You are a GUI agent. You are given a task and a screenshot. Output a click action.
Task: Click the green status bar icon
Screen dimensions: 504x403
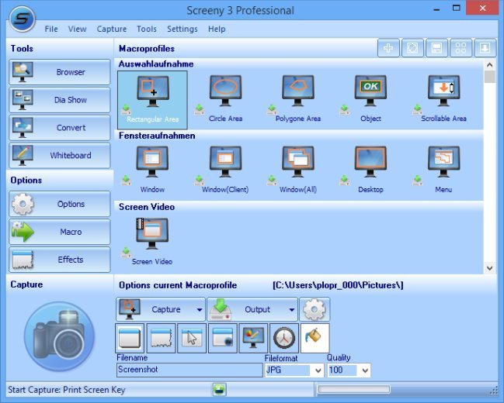[x=219, y=390]
